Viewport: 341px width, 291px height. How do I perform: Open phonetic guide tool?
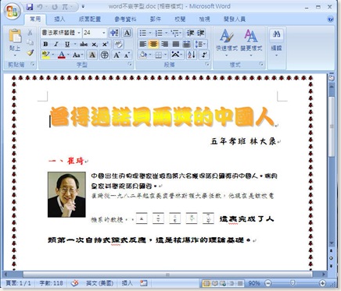coord(114,33)
